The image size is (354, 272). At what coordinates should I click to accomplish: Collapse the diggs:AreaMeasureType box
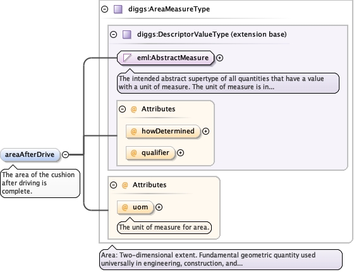104,9
